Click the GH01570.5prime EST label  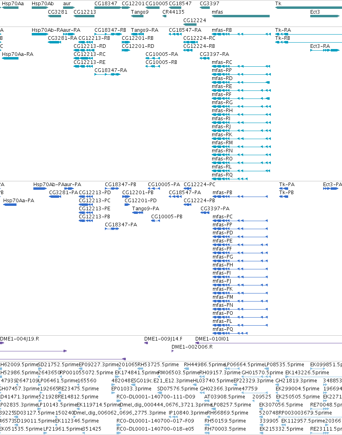coord(262,373)
